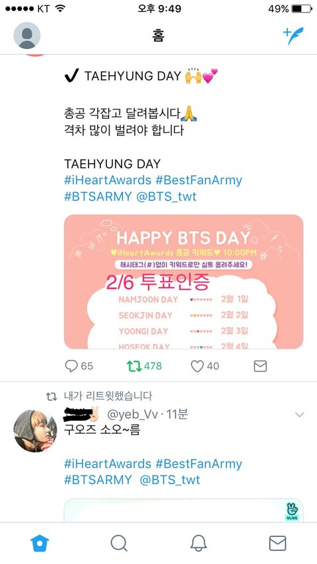Open the Notifications bell tab
Screen dimensions: 317x564
tap(198, 543)
